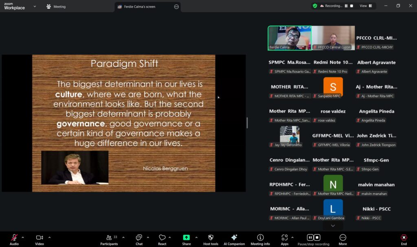
Task: Open the Zoom Workplace dropdown chevron
Action: pos(35,7)
